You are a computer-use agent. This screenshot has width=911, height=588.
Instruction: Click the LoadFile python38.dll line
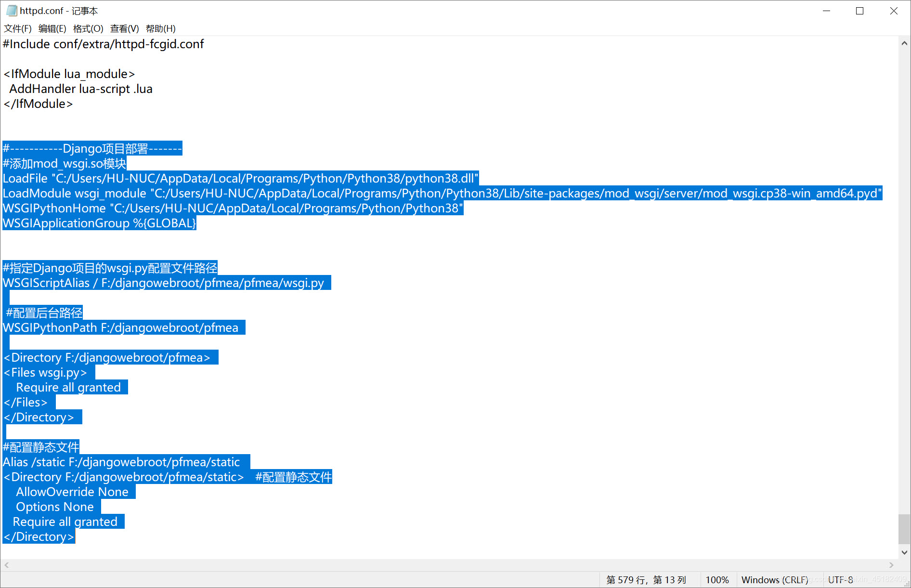241,178
